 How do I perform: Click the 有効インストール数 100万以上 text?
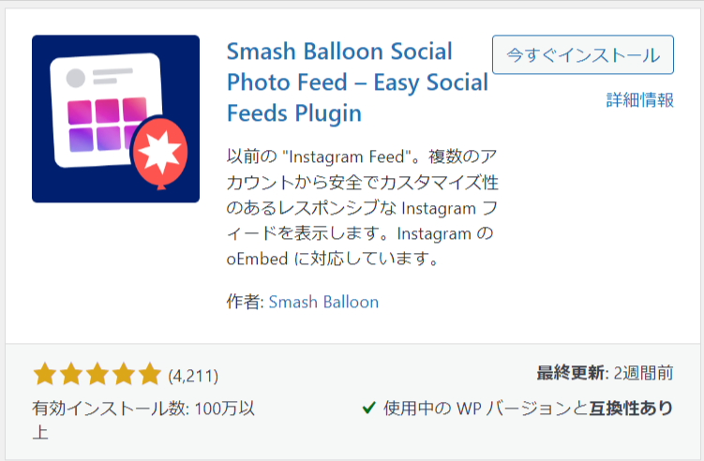point(143,420)
